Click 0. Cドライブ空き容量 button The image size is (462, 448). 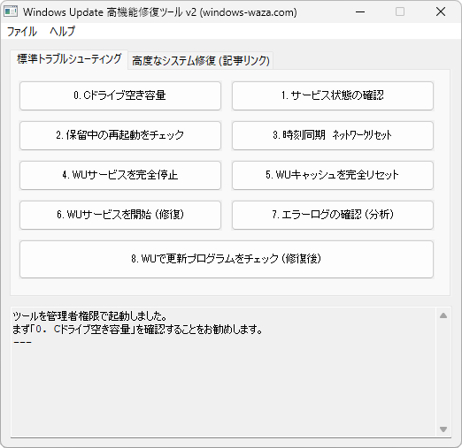(x=120, y=95)
